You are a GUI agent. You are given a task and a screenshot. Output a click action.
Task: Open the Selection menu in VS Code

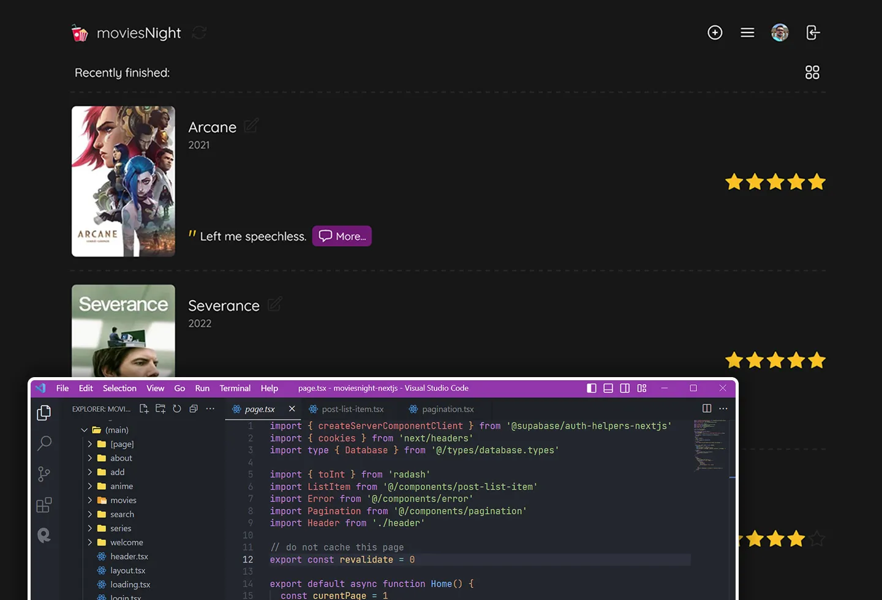(119, 388)
